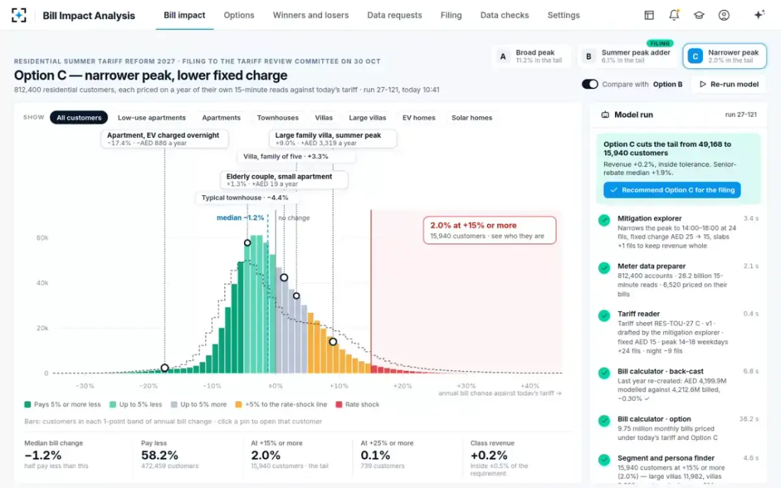Screen dimensions: 781x488
Task: Show All customers filter
Action: (x=79, y=118)
